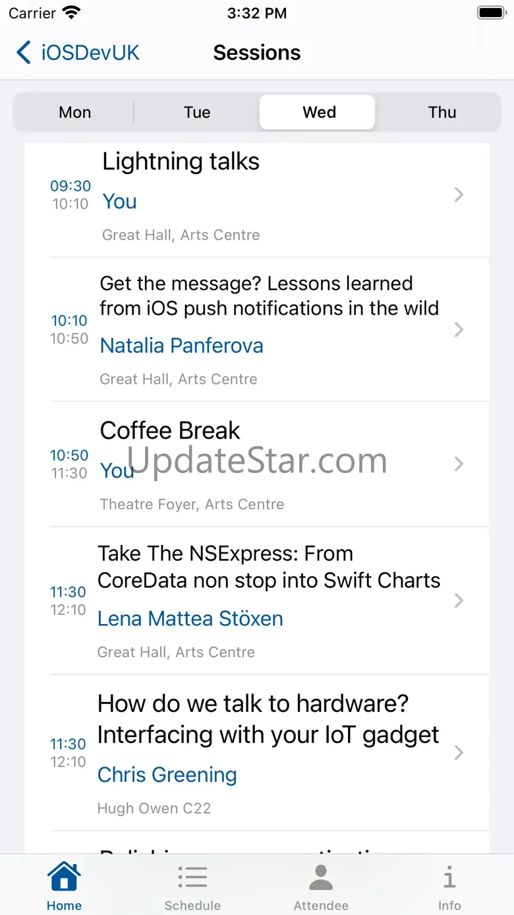
Task: Select the Attendee person icon
Action: 321,877
